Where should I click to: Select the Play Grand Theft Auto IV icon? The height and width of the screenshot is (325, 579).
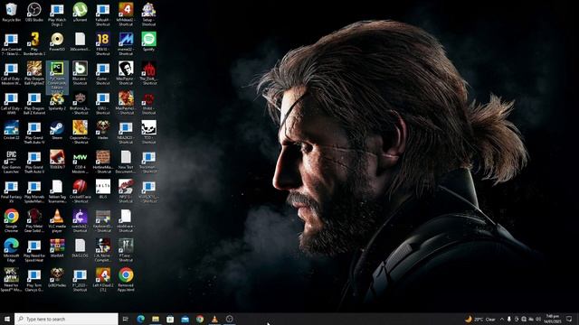click(x=34, y=133)
